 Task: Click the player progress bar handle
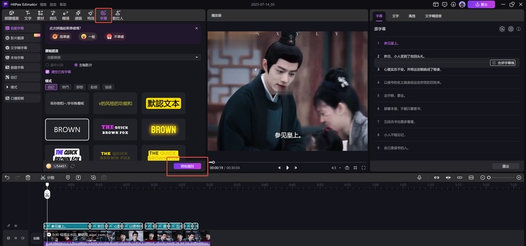point(213,162)
